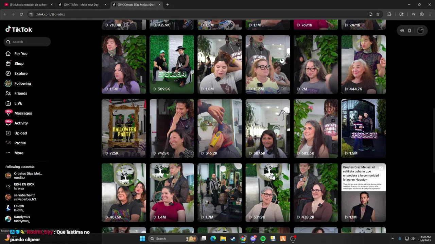Play the video with 15.6M views

(x=268, y=64)
